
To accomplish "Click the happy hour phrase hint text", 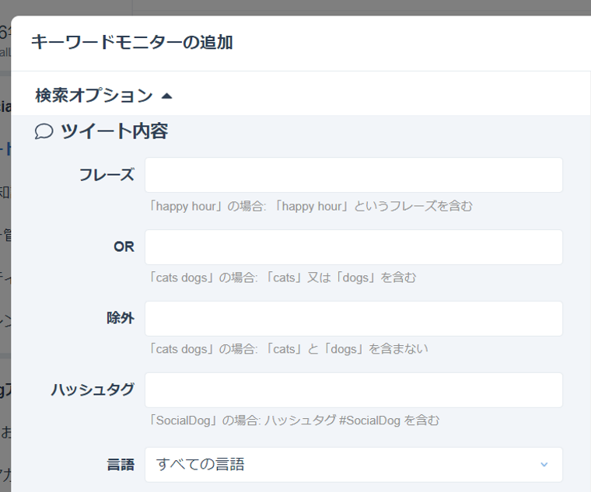I will click(x=311, y=207).
